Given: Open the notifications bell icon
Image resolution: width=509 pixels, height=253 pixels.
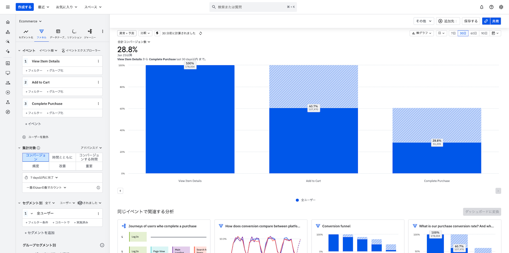Looking at the screenshot, I should tap(482, 7).
